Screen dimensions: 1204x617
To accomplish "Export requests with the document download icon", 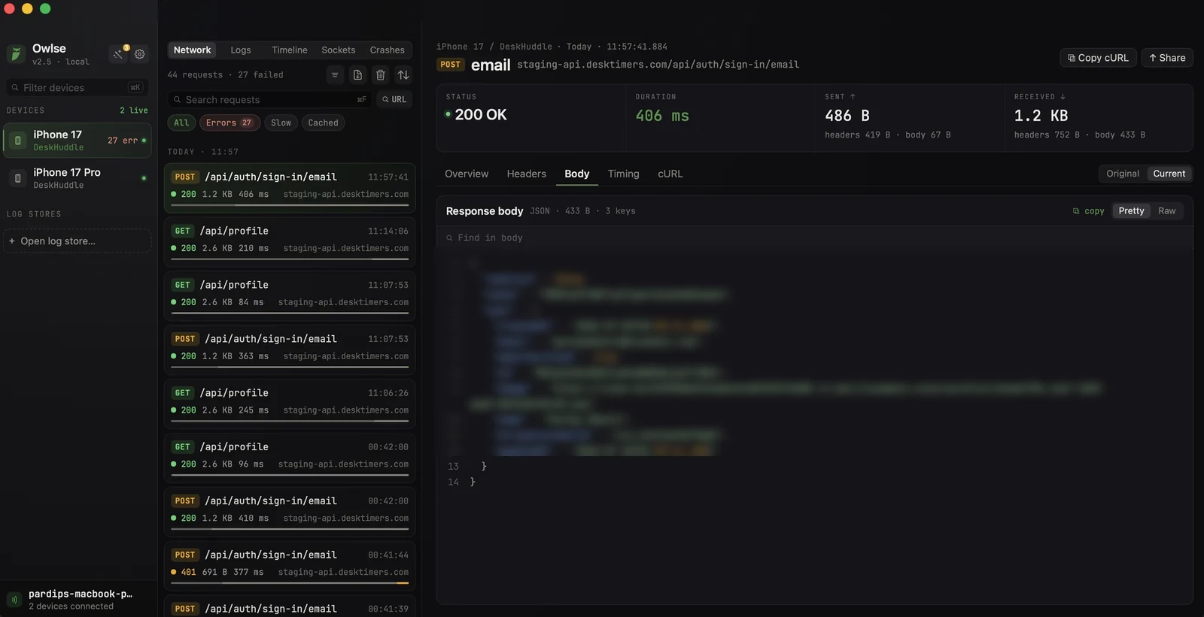I will point(357,74).
